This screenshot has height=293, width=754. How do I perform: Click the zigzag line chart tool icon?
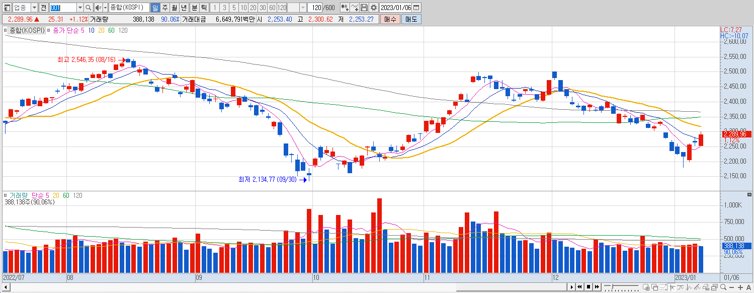point(689,287)
